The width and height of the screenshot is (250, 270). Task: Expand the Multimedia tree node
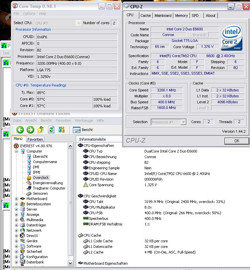pyautogui.click(x=17, y=220)
